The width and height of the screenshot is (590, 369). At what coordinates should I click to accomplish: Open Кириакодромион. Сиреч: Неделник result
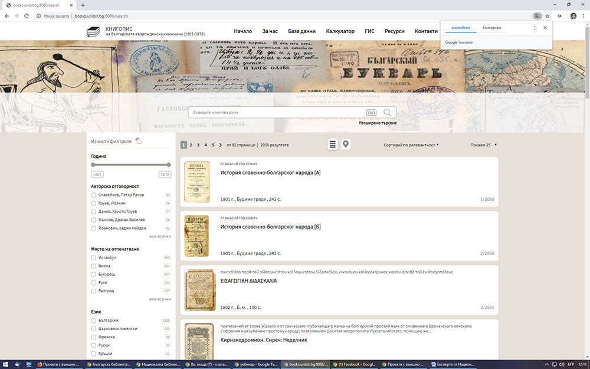pos(264,340)
